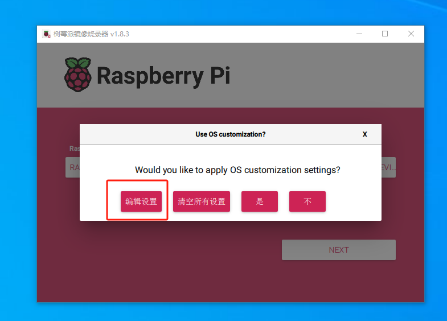This screenshot has width=447, height=321.
Task: Select 不 (No) to skip customization
Action: point(307,201)
